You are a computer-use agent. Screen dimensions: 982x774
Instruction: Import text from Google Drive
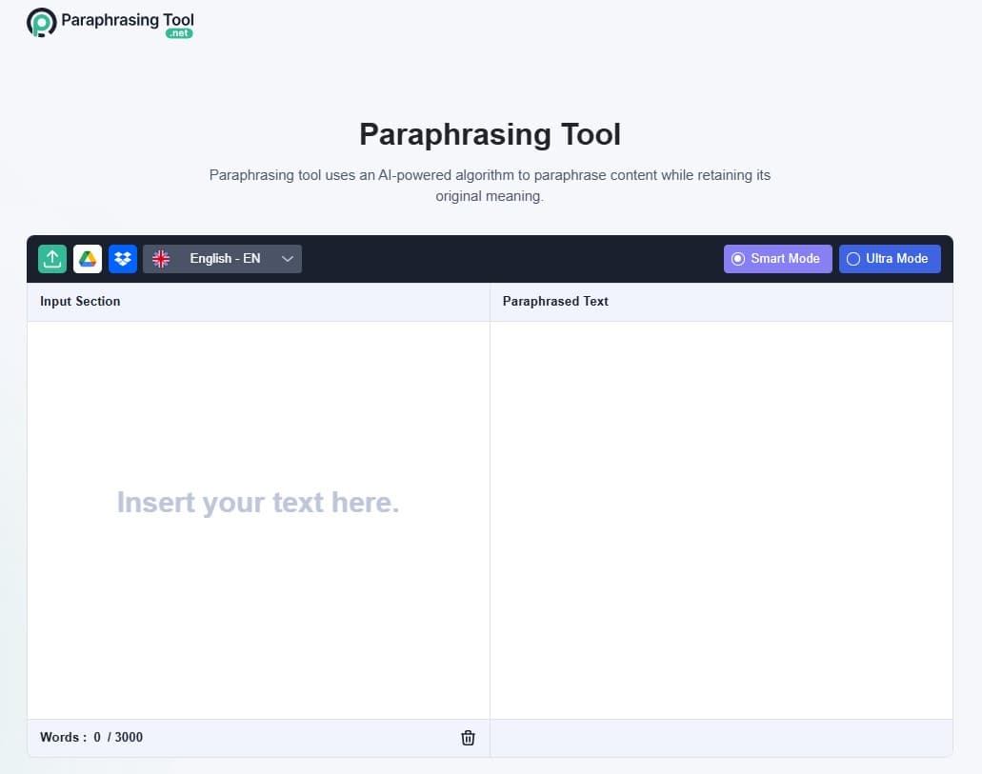88,258
